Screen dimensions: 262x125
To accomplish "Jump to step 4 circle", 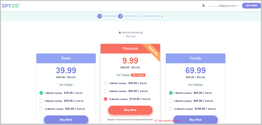I will tap(162, 16).
